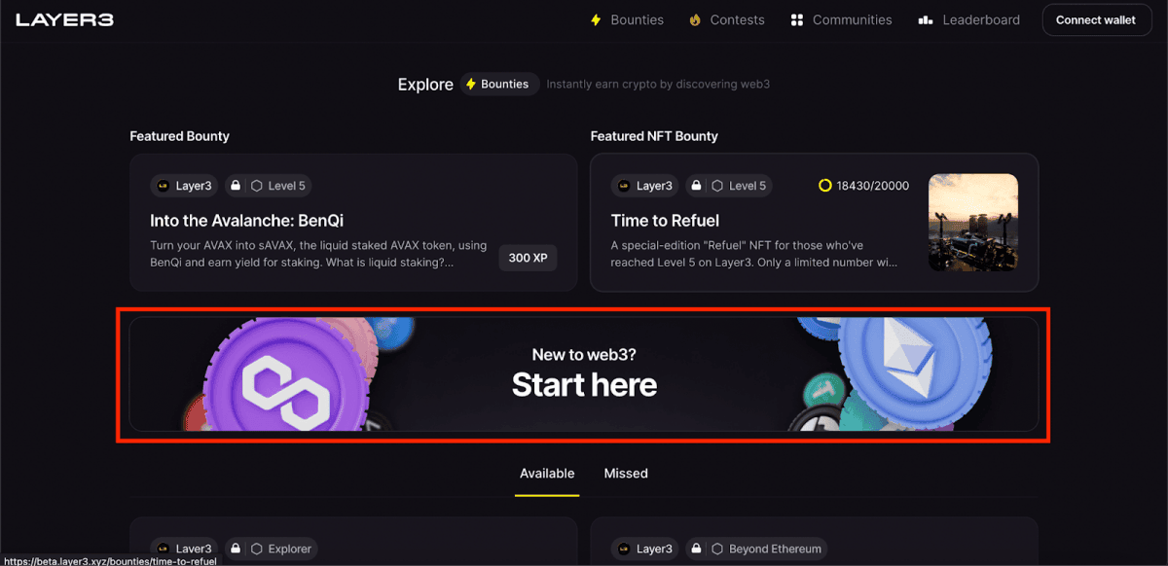Click the grid Communities icon
This screenshot has width=1168, height=566.
(797, 19)
